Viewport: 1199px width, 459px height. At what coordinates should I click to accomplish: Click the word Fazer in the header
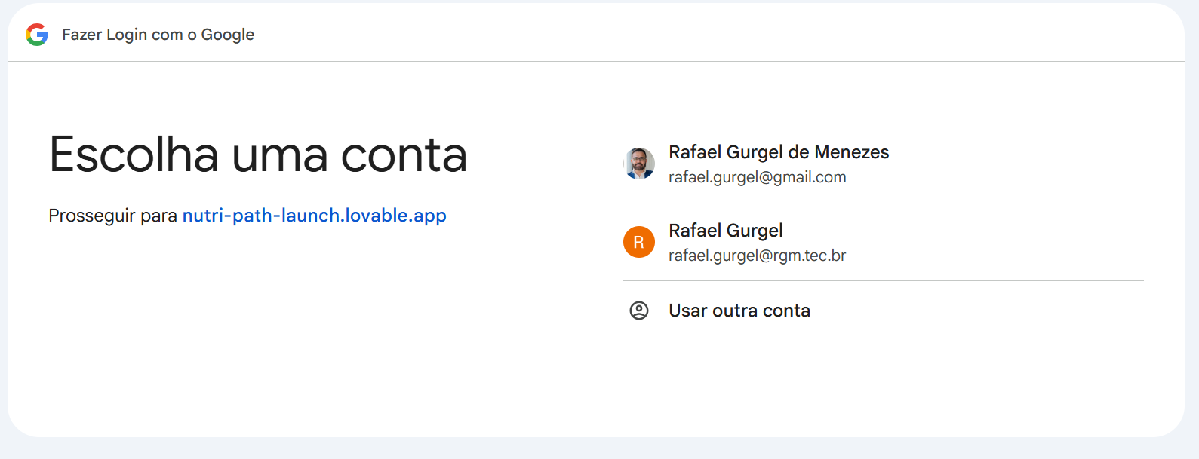(81, 35)
